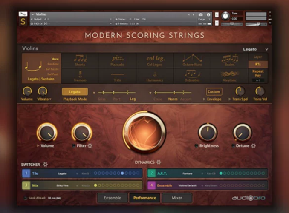Select the Octave Runs articulation
The height and width of the screenshot is (213, 289).
[x=192, y=60]
